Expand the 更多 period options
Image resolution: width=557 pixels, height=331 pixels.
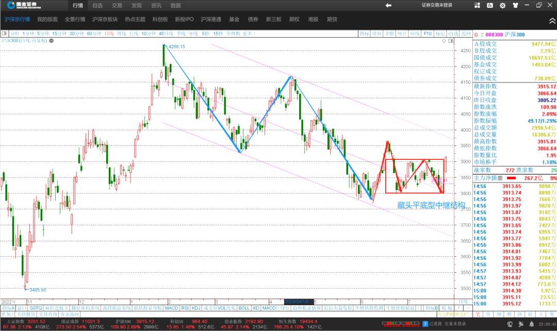(x=249, y=34)
